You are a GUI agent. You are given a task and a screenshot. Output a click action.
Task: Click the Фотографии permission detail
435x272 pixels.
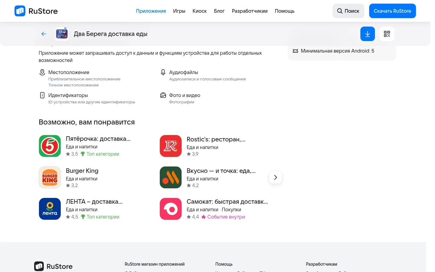coord(182,102)
